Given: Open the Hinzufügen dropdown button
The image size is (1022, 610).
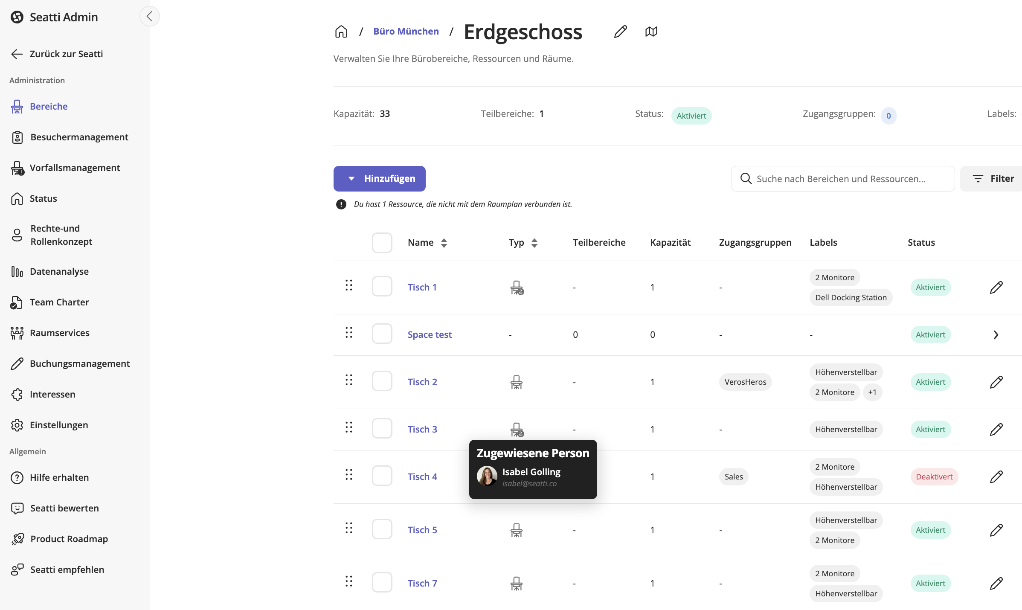Looking at the screenshot, I should pyautogui.click(x=379, y=179).
